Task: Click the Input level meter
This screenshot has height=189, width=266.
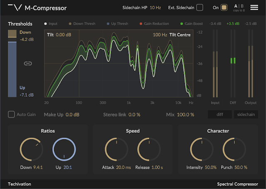Action: click(215, 63)
